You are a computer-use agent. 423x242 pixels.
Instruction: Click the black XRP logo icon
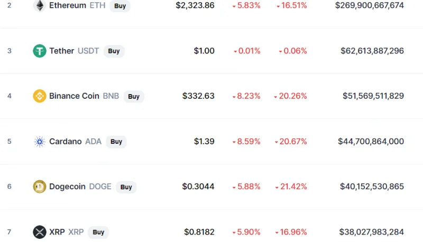(x=40, y=232)
